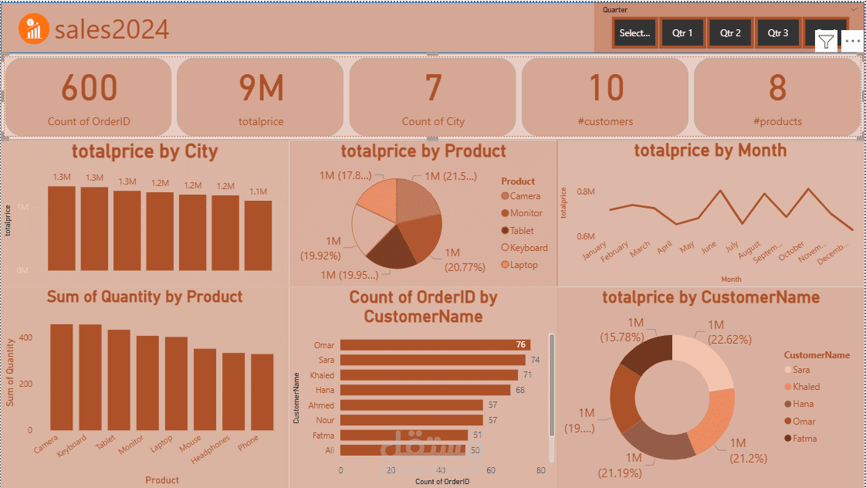This screenshot has height=488, width=866.
Task: Click the orange sales2024 chart logo icon
Action: 34,29
